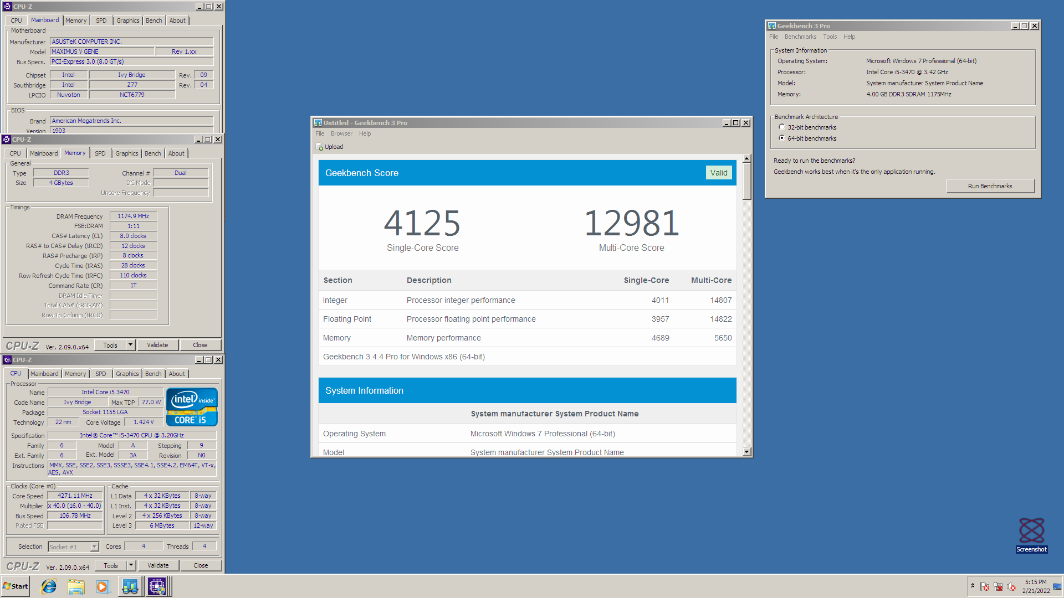Open Benchmarks menu in Geekbench 3 Pro
Screen dimensions: 1064x598
[800, 37]
